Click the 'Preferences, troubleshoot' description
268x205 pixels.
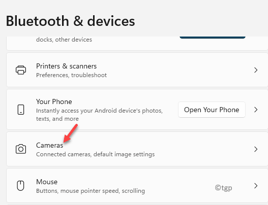point(71,75)
